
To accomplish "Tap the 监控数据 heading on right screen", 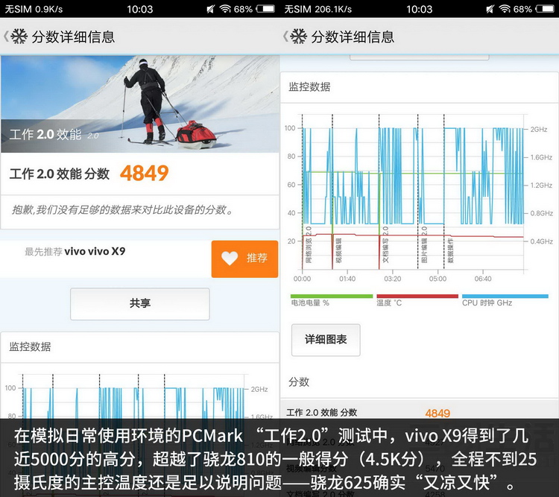I will [x=309, y=86].
